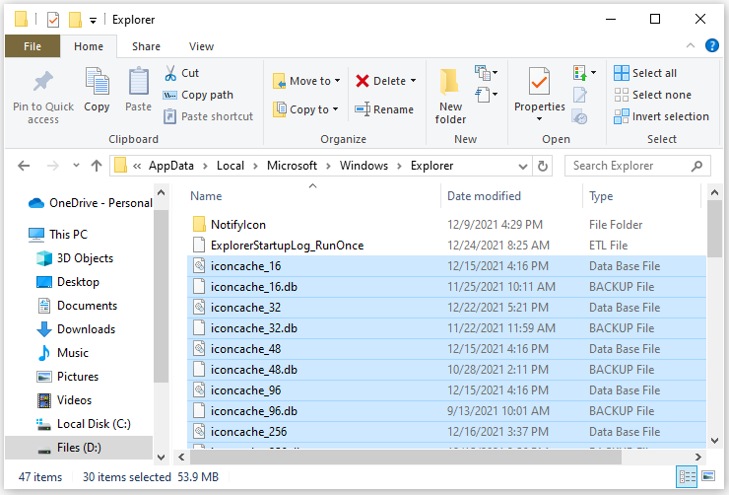
Task: Click the red Delete X icon
Action: [363, 81]
